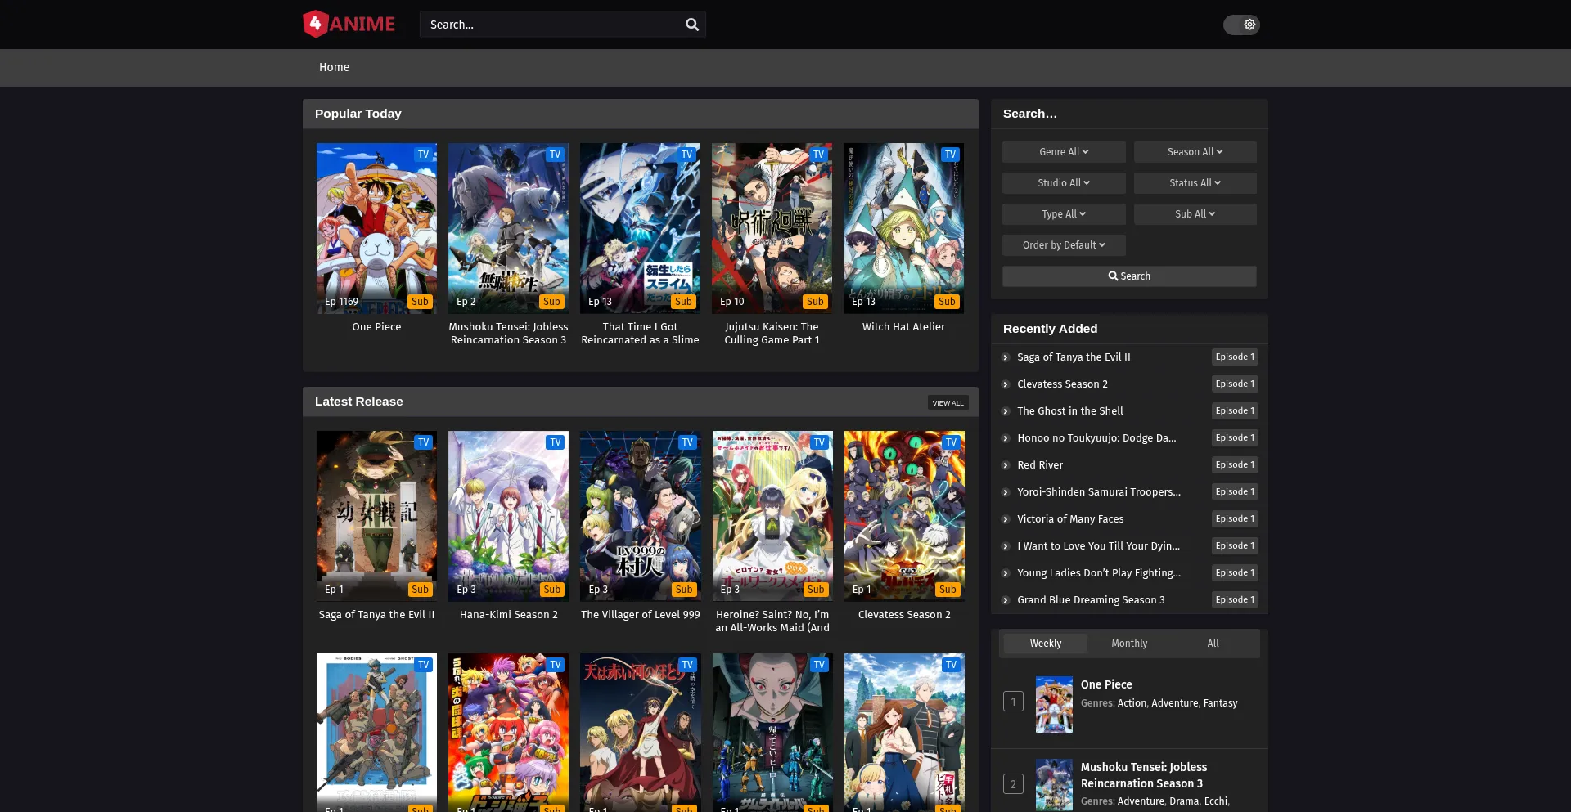
Task: Click the rank 2 number box
Action: pos(1013,784)
